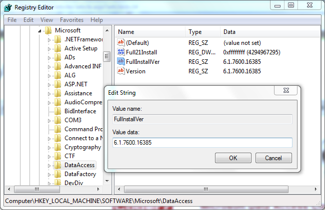The width and height of the screenshot is (325, 210).
Task: Click the Registry Editor title bar icon
Action: tap(8, 7)
